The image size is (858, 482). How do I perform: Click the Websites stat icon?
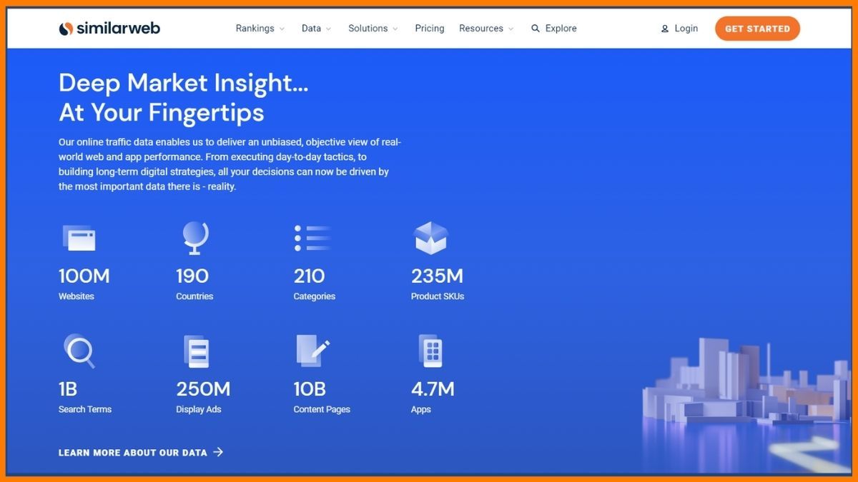click(80, 237)
